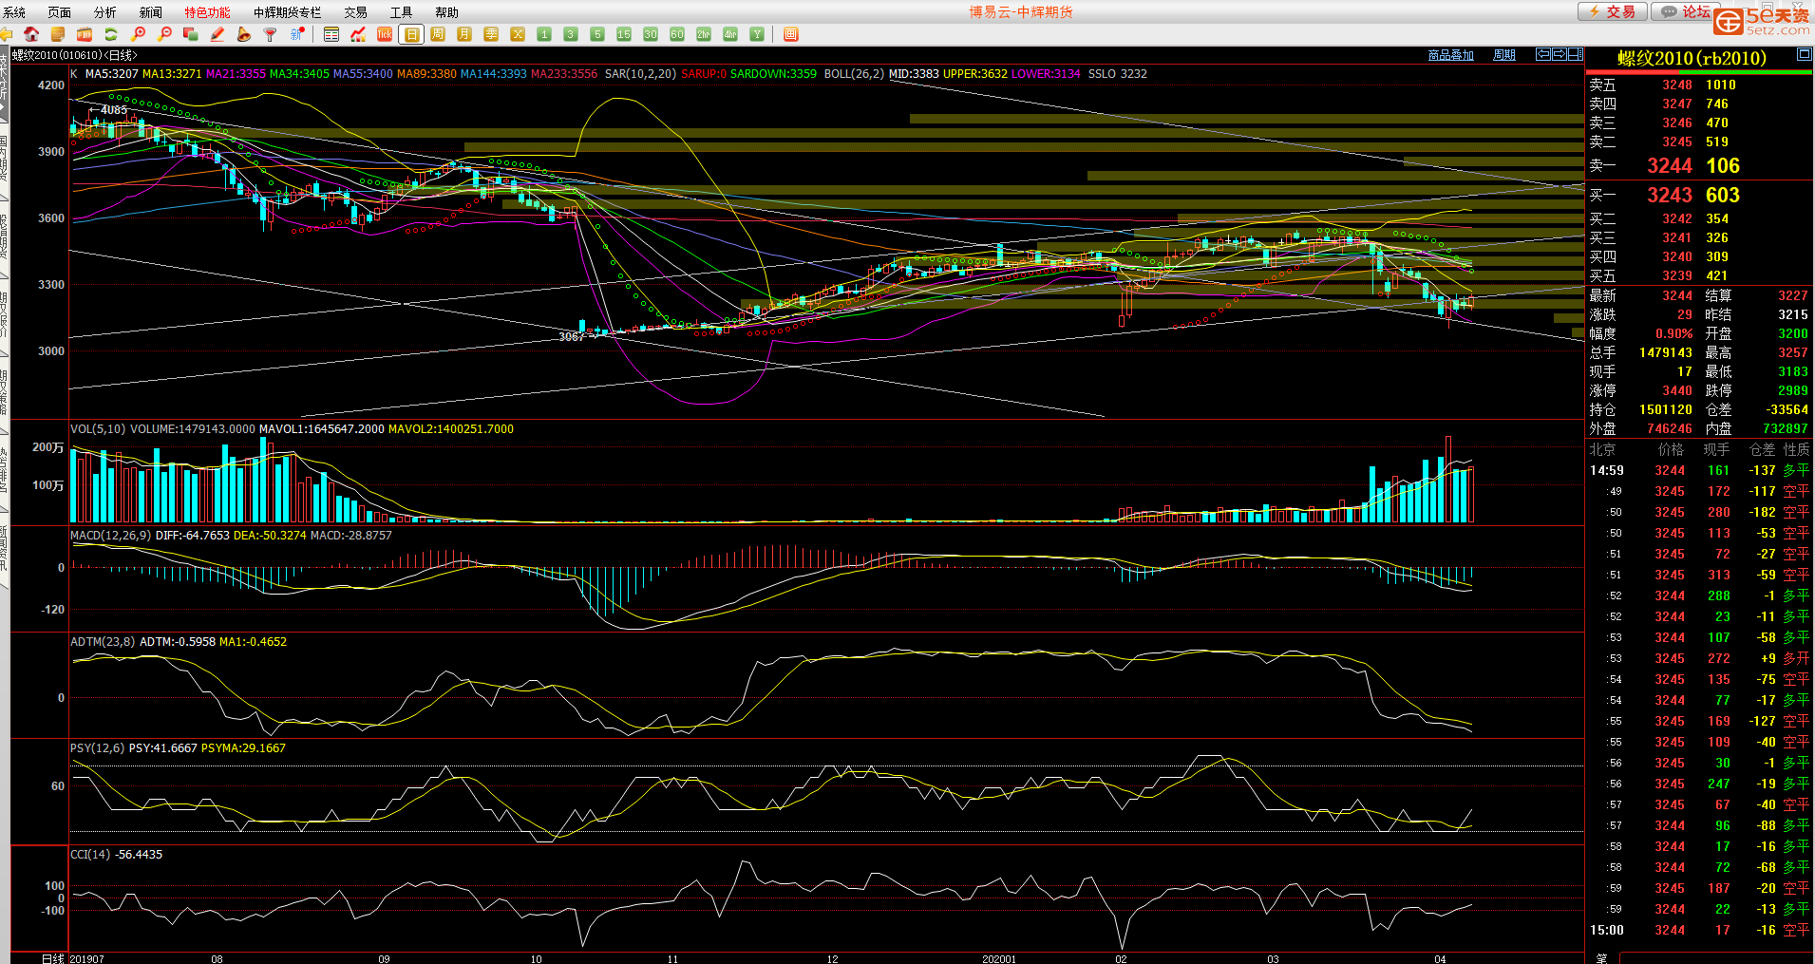Viewport: 1815px width, 964px height.
Task: Open the 页面 menu
Action: pyautogui.click(x=60, y=12)
